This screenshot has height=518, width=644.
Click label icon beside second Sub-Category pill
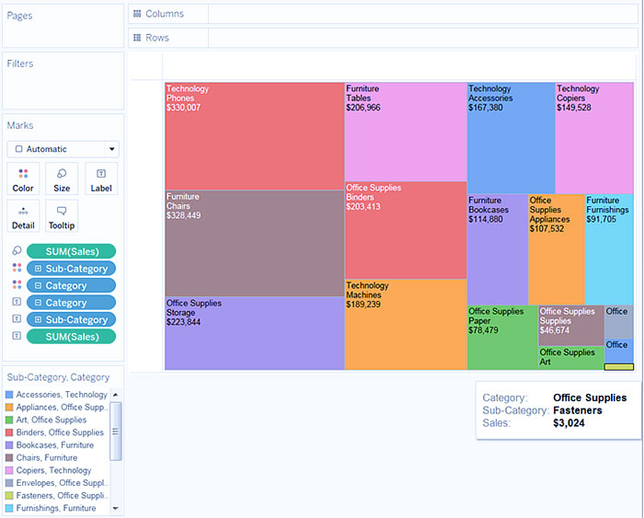tap(17, 318)
